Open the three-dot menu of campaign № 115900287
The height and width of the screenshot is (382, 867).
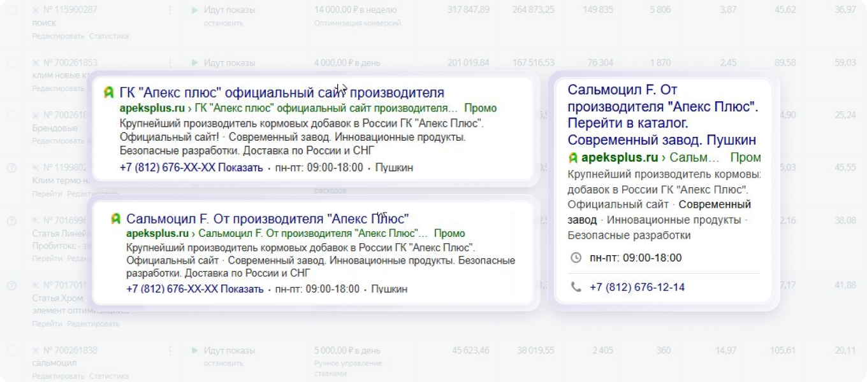click(170, 10)
